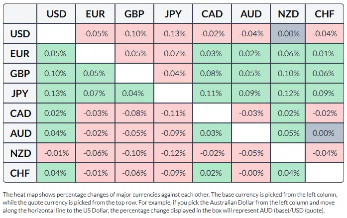347x218 pixels.
Task: Click the gray 0.00% cell in AUD row
Action: tap(325, 133)
